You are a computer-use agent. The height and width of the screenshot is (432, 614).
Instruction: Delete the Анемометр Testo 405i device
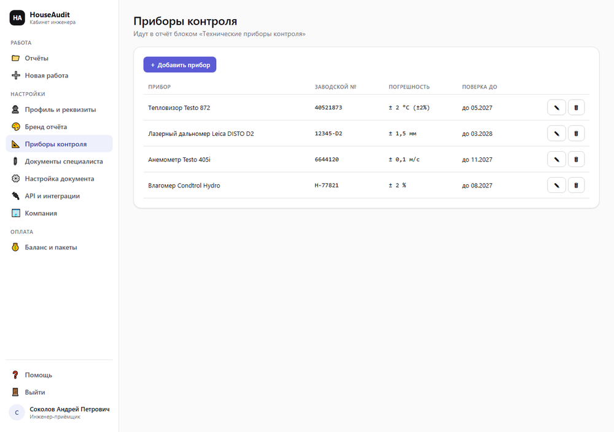[576, 159]
